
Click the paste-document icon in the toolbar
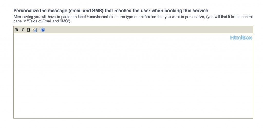tap(35, 30)
